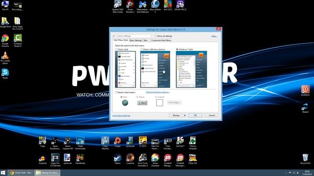Switch to the Basic Settings tab

click(135, 40)
